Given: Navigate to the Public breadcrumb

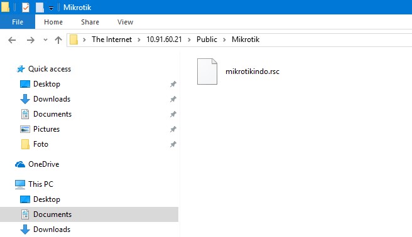Looking at the screenshot, I should tap(207, 39).
